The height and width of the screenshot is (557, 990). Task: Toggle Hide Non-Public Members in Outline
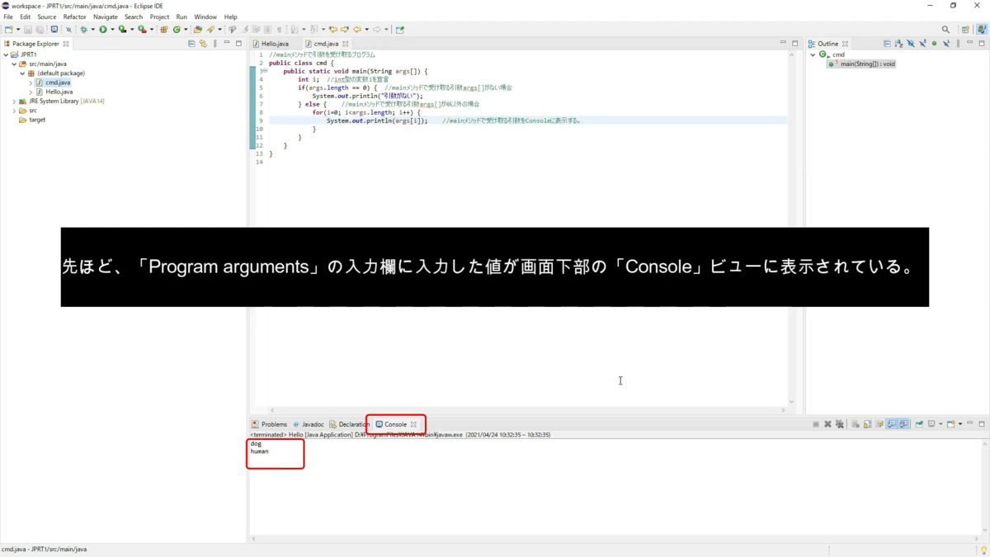(x=934, y=43)
